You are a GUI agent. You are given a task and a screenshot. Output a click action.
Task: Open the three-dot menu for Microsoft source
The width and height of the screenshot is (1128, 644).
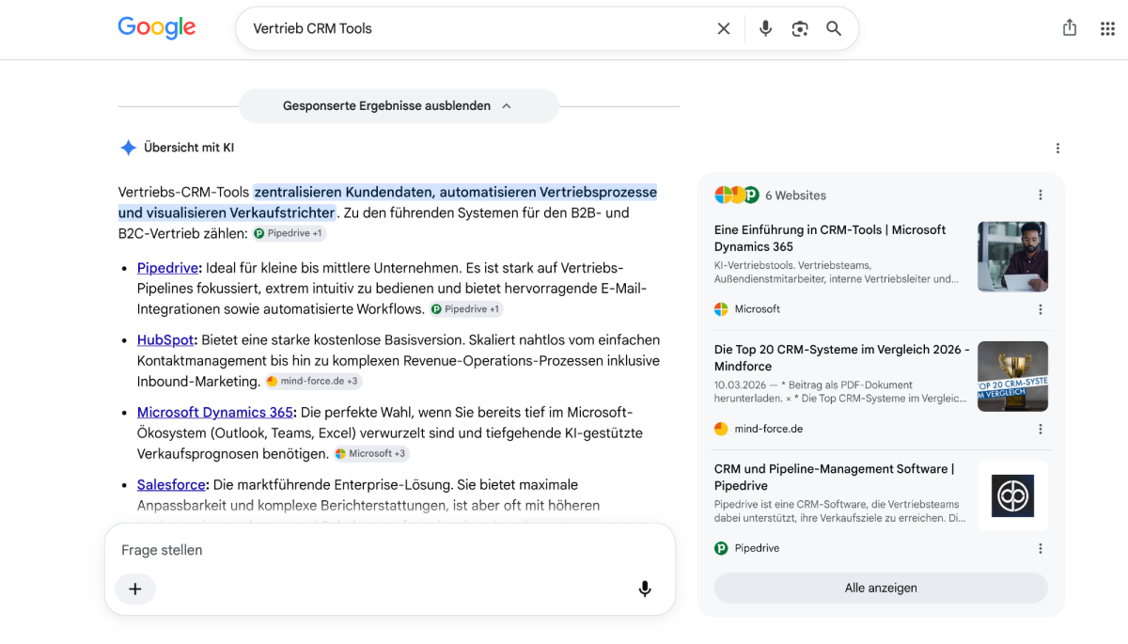(1041, 309)
